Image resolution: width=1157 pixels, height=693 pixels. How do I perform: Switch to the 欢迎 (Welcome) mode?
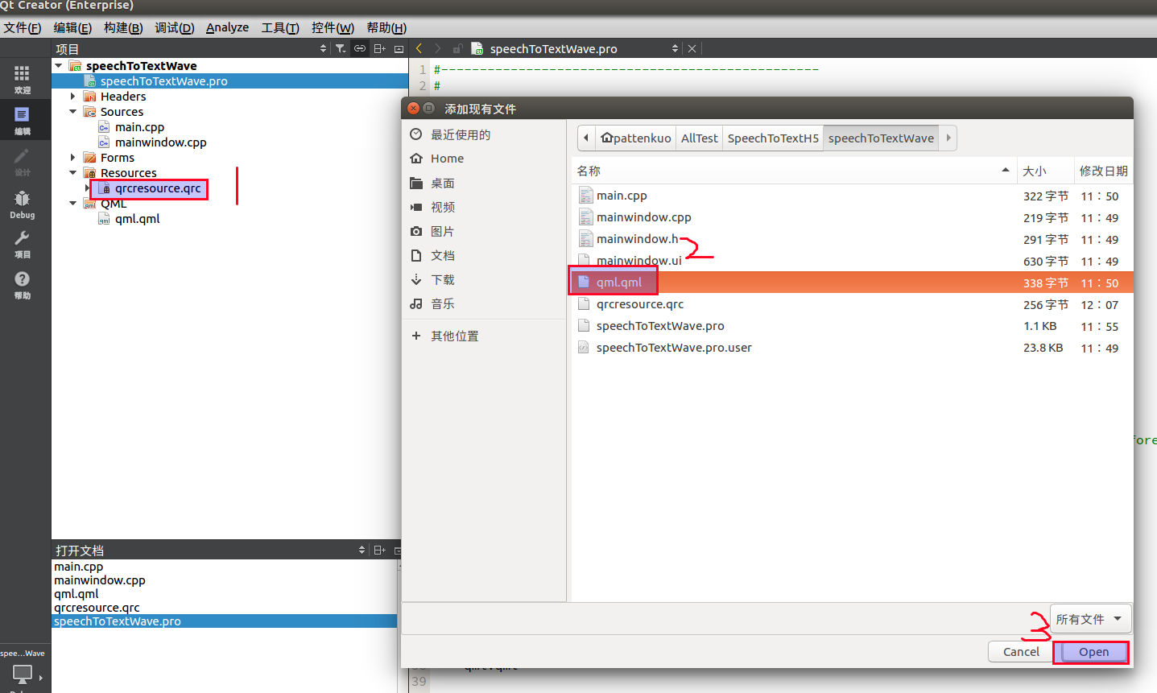tap(22, 76)
